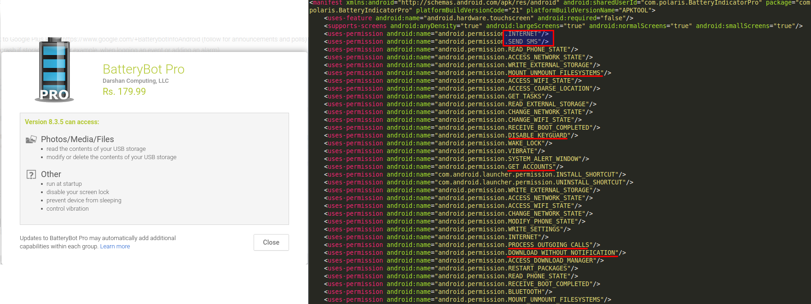Screen dimensions: 811x304
Task: Click the GET_ACCOUNTS permission line
Action: pos(444,167)
